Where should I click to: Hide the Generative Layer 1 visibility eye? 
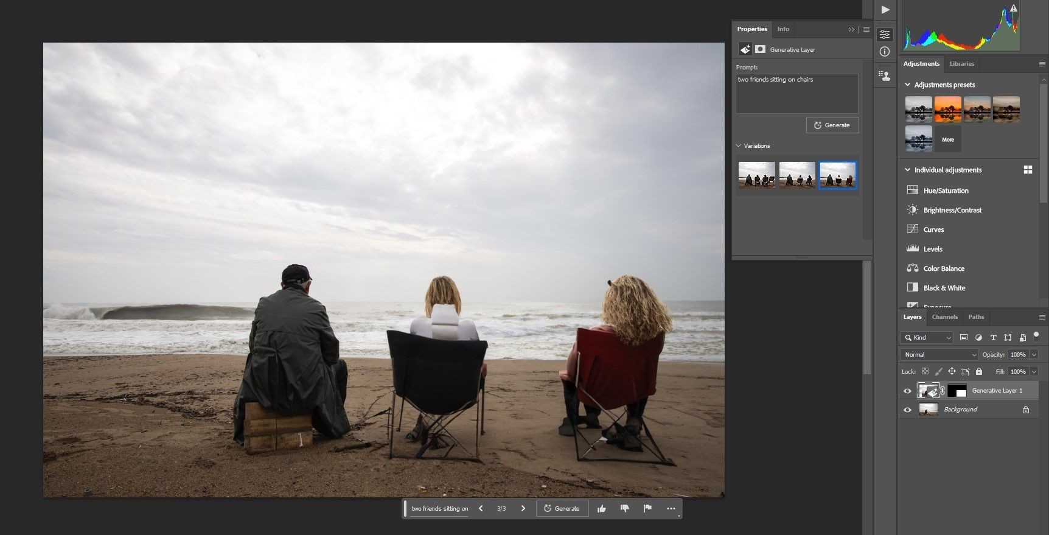coord(907,391)
